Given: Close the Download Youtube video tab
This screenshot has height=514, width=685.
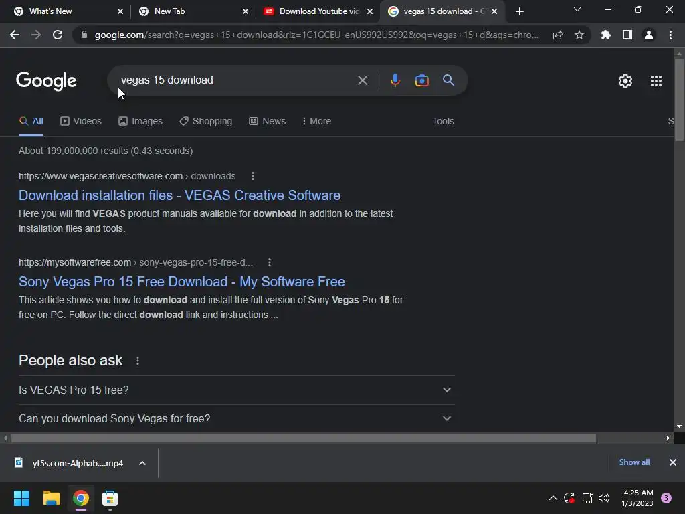Looking at the screenshot, I should tap(369, 11).
